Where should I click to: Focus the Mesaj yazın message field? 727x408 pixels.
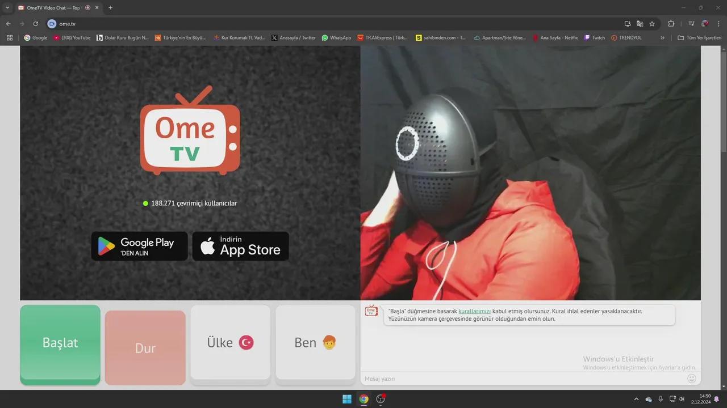pos(523,379)
